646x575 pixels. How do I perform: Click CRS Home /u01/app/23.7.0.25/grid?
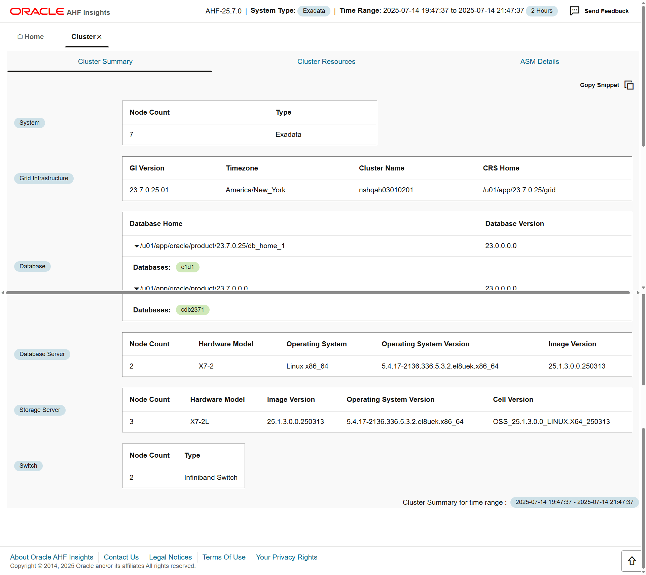[x=519, y=190]
